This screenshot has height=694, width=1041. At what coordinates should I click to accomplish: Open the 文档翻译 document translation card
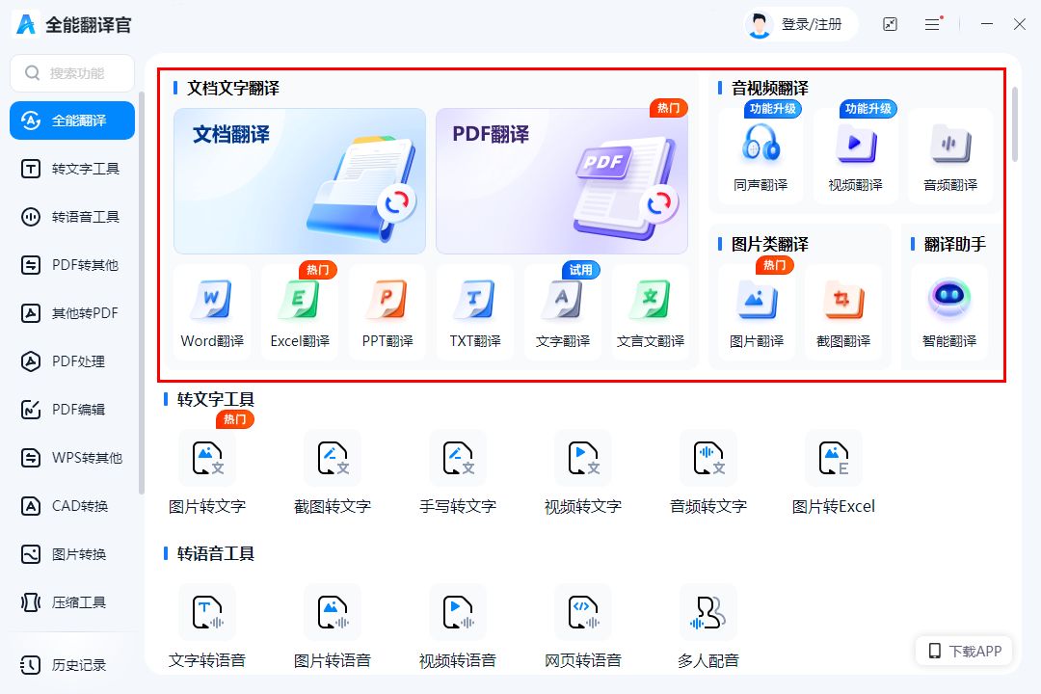click(x=300, y=180)
